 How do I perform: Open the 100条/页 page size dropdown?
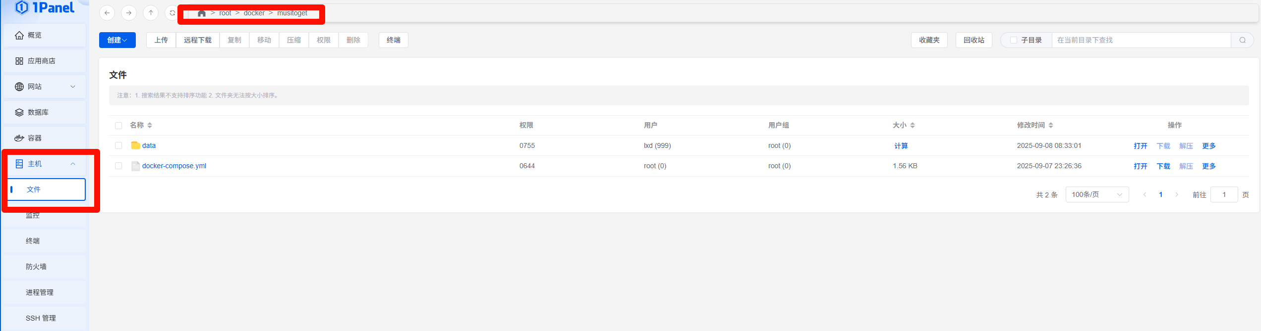click(x=1096, y=194)
